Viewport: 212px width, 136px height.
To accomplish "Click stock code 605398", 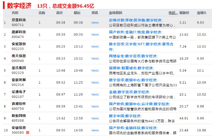I will 18,120.
